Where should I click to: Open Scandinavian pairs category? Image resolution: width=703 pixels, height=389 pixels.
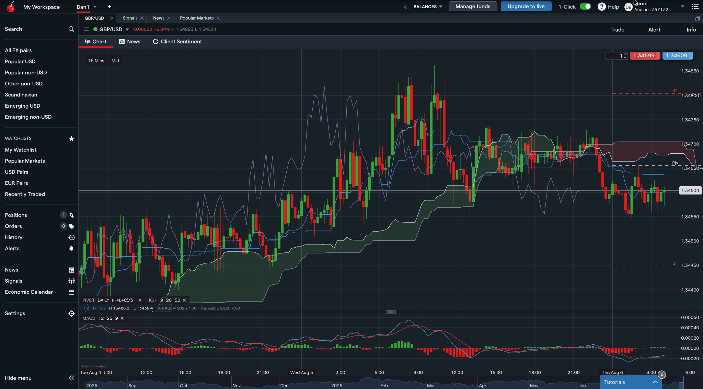pyautogui.click(x=21, y=95)
